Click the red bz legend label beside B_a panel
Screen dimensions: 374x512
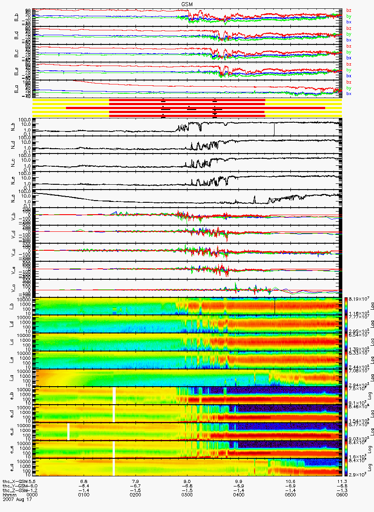pos(349,82)
